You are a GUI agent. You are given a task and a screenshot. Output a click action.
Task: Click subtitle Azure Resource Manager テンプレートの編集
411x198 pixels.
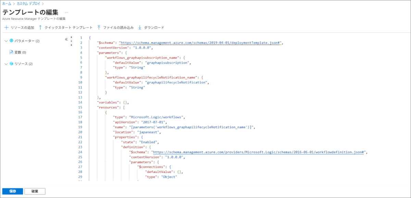coord(34,19)
